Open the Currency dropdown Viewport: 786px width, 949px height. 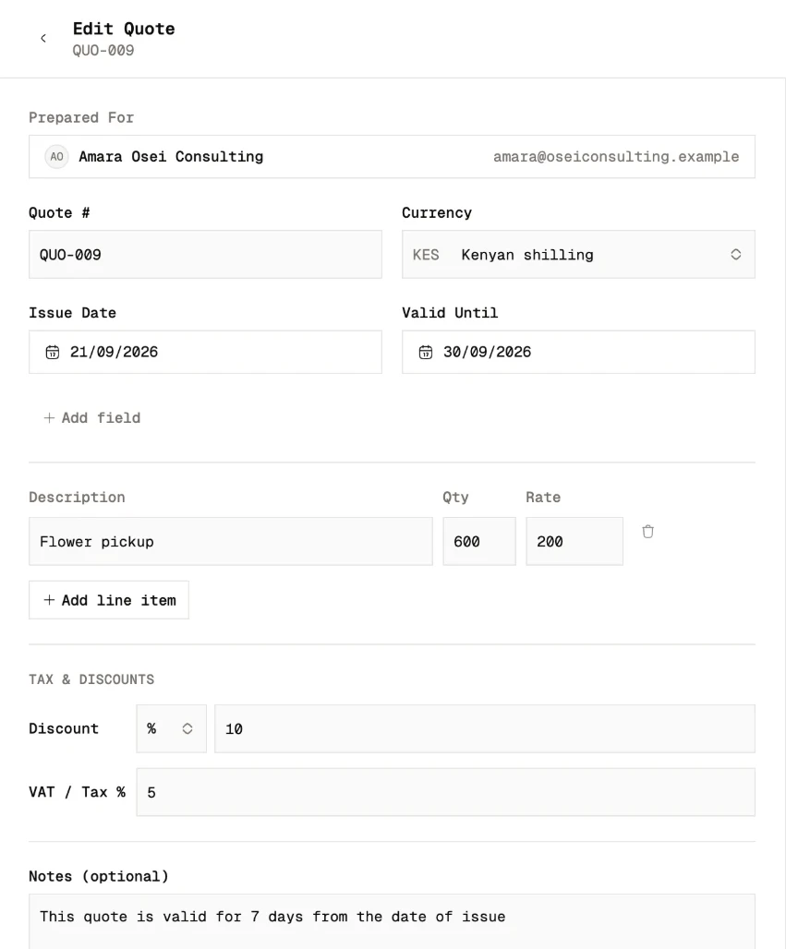click(x=578, y=254)
